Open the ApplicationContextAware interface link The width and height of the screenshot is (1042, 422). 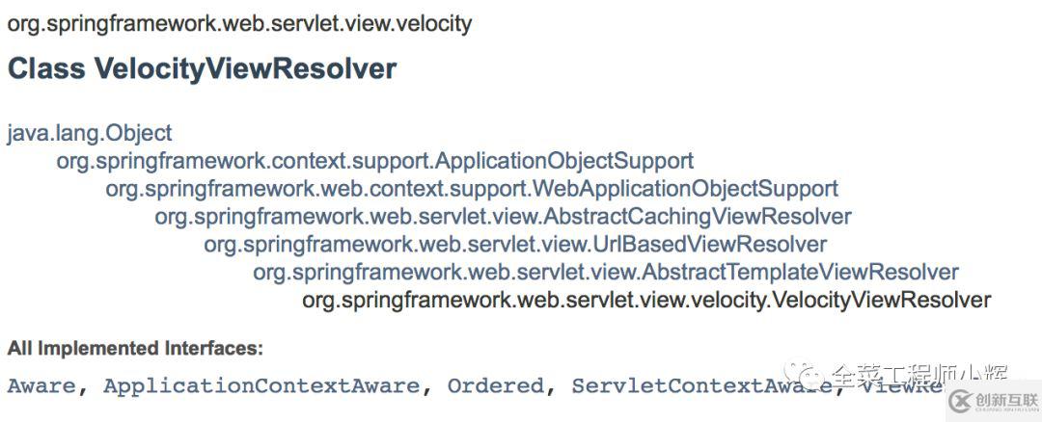pos(261,386)
